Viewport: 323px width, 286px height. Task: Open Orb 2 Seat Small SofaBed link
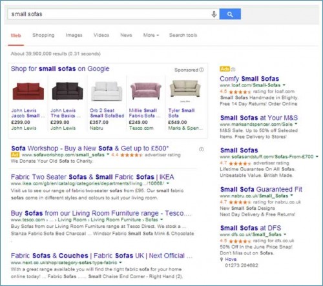[107, 113]
